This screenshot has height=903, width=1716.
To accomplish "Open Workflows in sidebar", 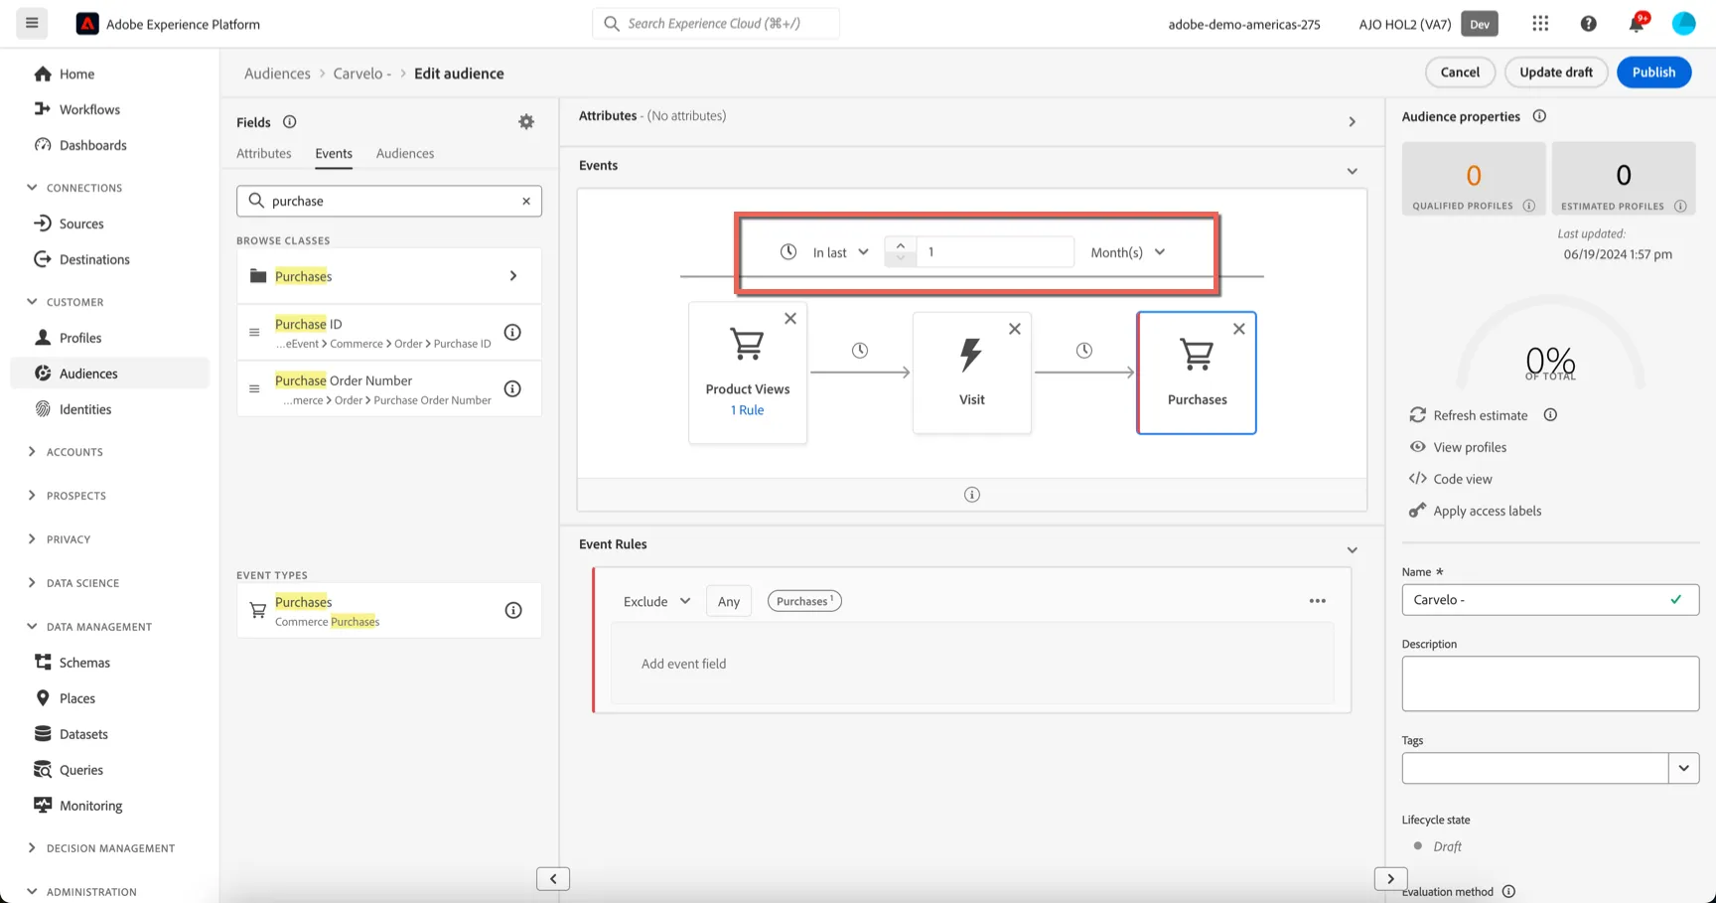I will click(89, 110).
